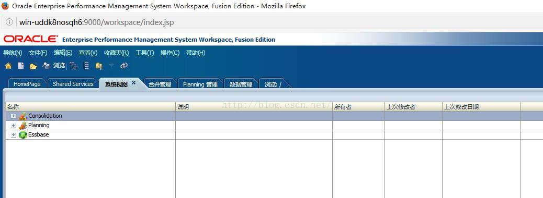The width and height of the screenshot is (543, 198).
Task: Click the list view toolbar icon
Action: [x=86, y=66]
